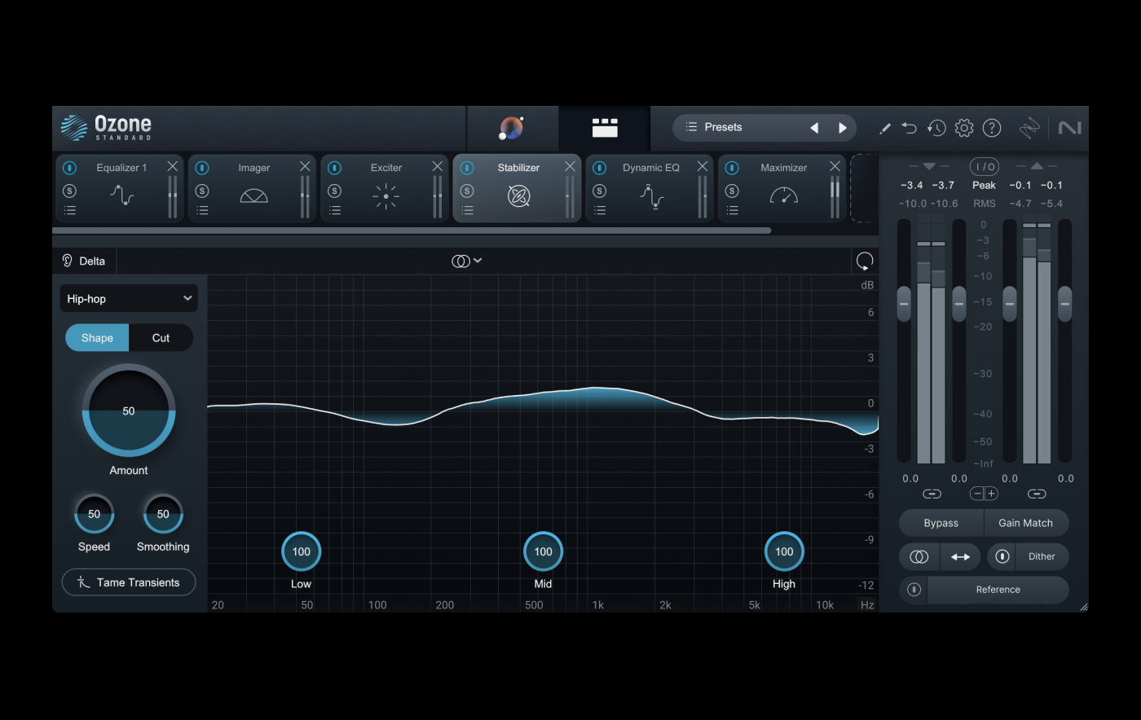Select the Imager module icon
The width and height of the screenshot is (1141, 720).
254,195
